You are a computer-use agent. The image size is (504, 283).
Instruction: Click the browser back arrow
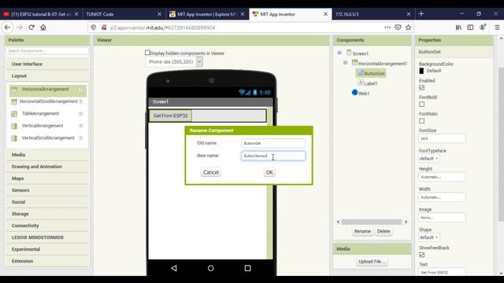tap(7, 28)
